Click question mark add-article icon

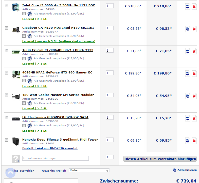click(16, 159)
